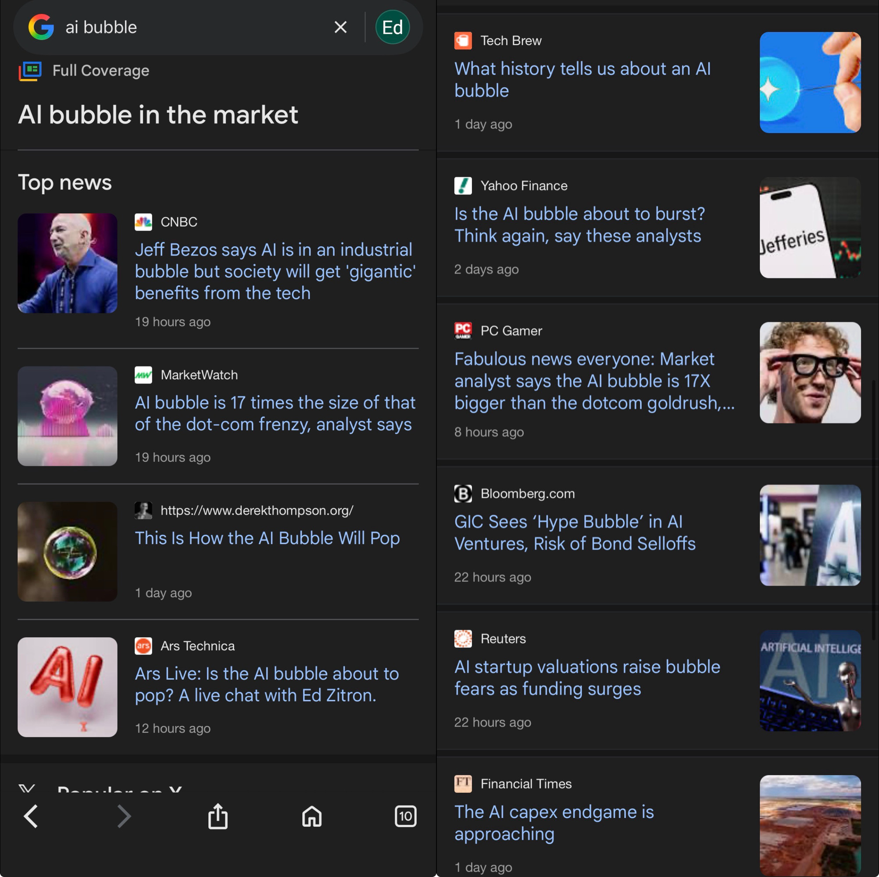879x877 pixels.
Task: Open This Is How the AI Bubble Will Pop
Action: (x=267, y=538)
